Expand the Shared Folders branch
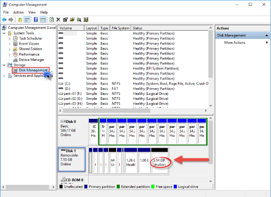 (x=9, y=49)
